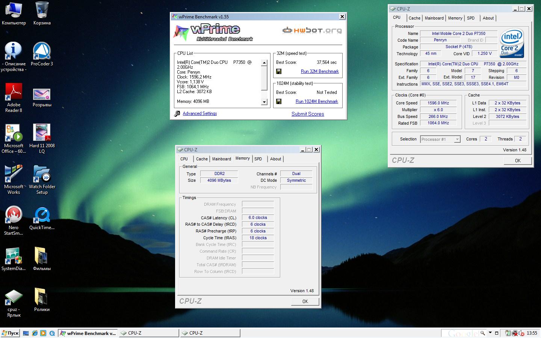The width and height of the screenshot is (541, 338).
Task: Click the CPU List scroll up arrow
Action: click(264, 63)
